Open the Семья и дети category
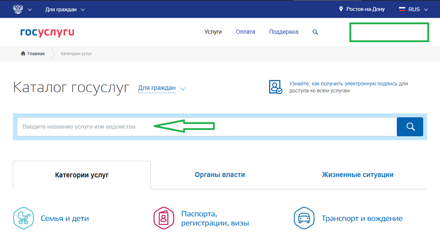The width and height of the screenshot is (440, 236). (x=65, y=218)
